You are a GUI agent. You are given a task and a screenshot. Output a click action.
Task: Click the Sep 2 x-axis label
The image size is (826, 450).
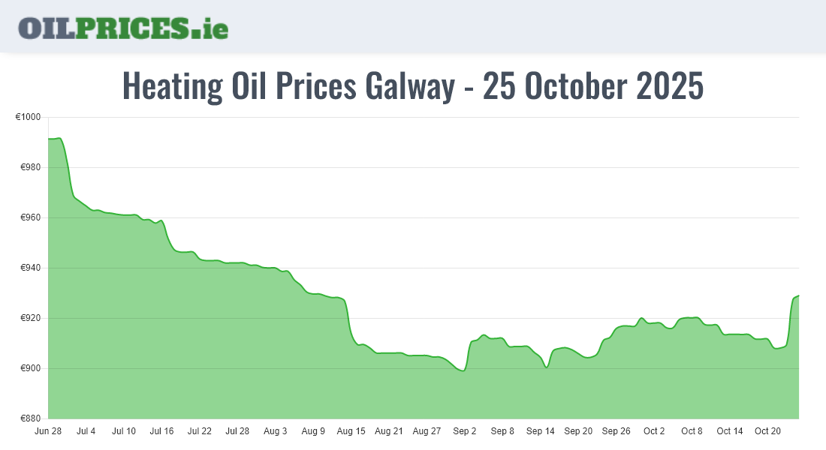coord(465,431)
